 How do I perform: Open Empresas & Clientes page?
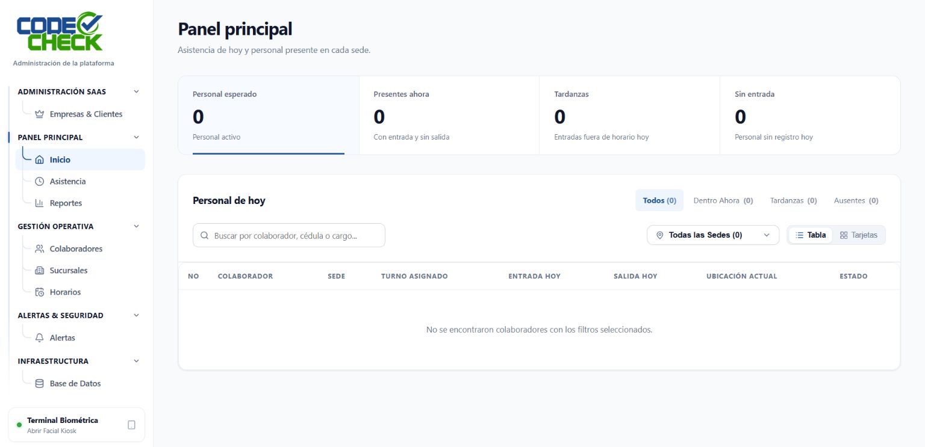(80, 114)
